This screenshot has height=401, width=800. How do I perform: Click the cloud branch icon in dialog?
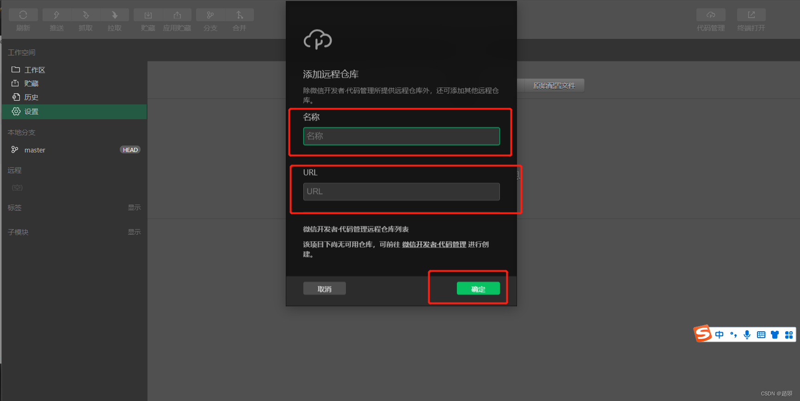click(x=318, y=39)
